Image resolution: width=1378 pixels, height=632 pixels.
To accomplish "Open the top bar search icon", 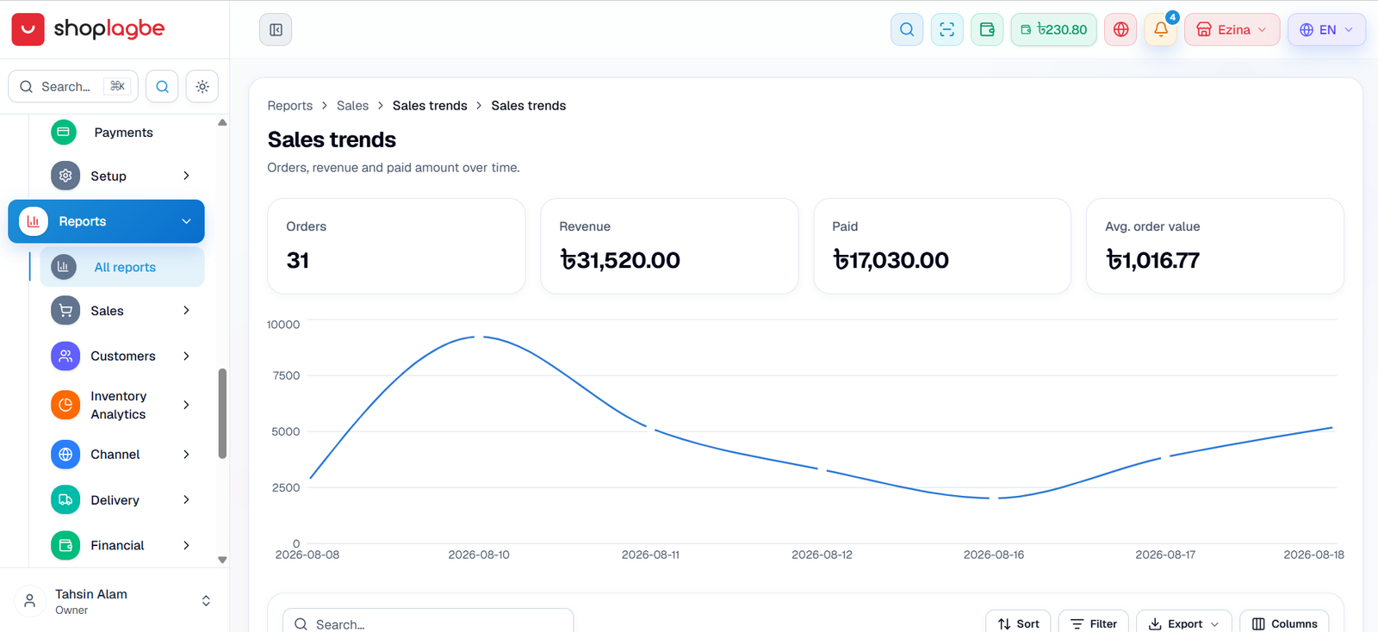I will point(907,29).
